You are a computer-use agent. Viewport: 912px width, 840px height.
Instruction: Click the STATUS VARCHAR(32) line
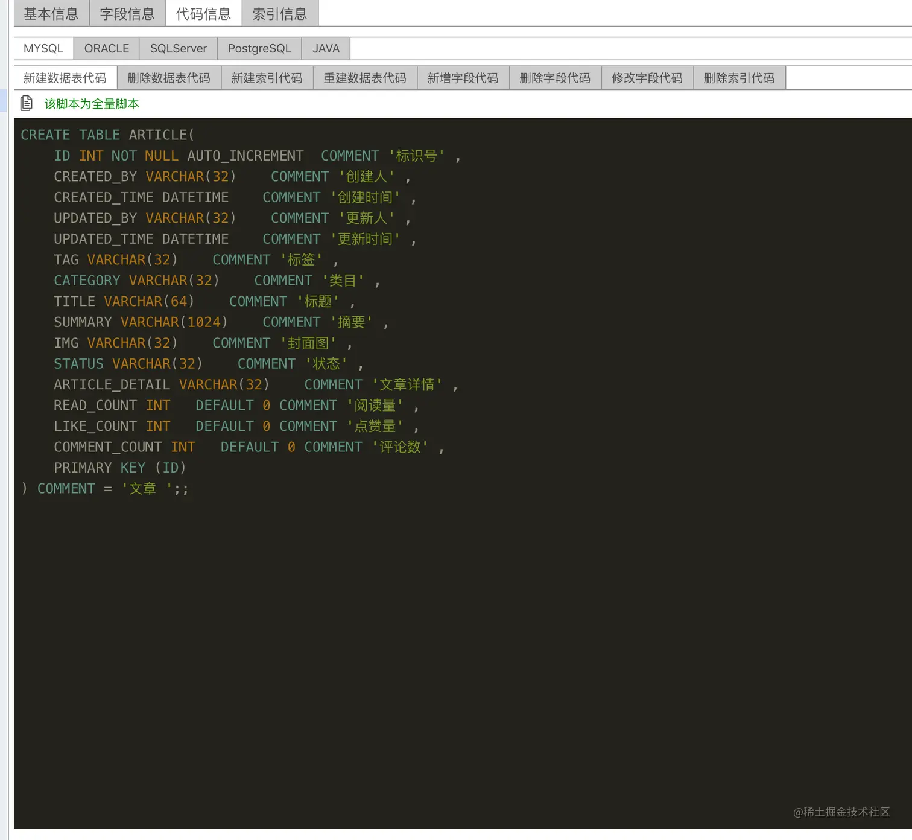pos(209,364)
